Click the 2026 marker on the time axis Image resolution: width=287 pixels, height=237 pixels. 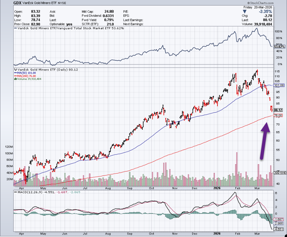pyautogui.click(x=216, y=187)
